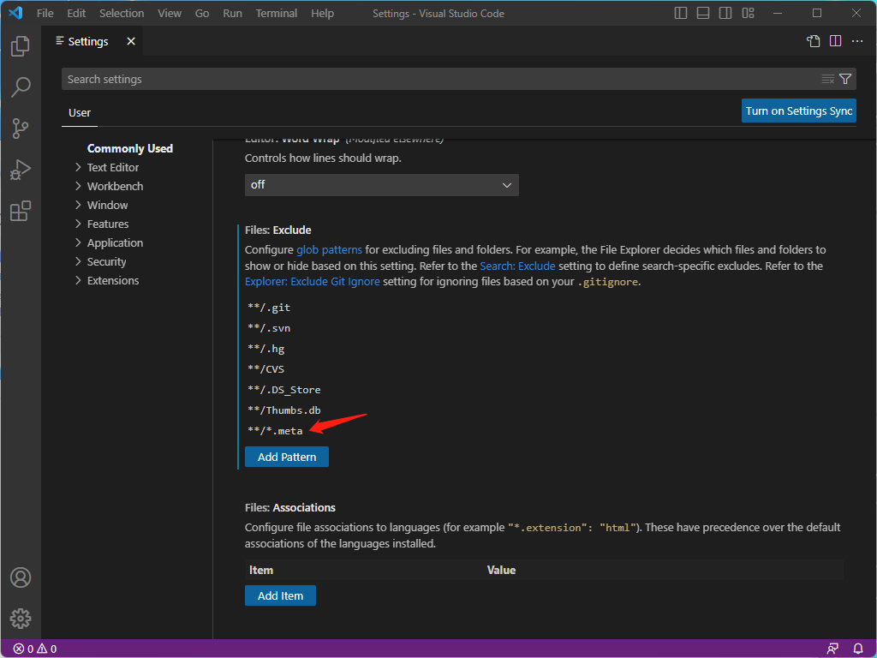Click Item column header in associations table
Image resolution: width=877 pixels, height=658 pixels.
pos(261,570)
